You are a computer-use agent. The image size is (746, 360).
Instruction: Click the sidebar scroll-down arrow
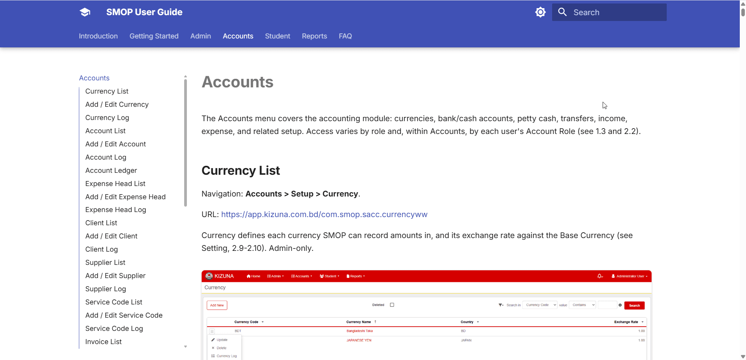click(185, 346)
